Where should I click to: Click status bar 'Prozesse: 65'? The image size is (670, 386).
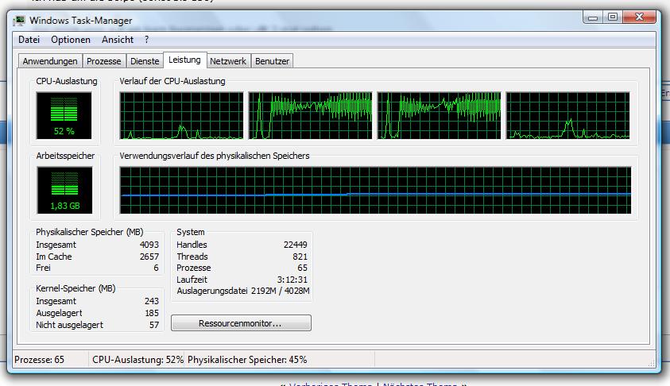[x=39, y=360]
